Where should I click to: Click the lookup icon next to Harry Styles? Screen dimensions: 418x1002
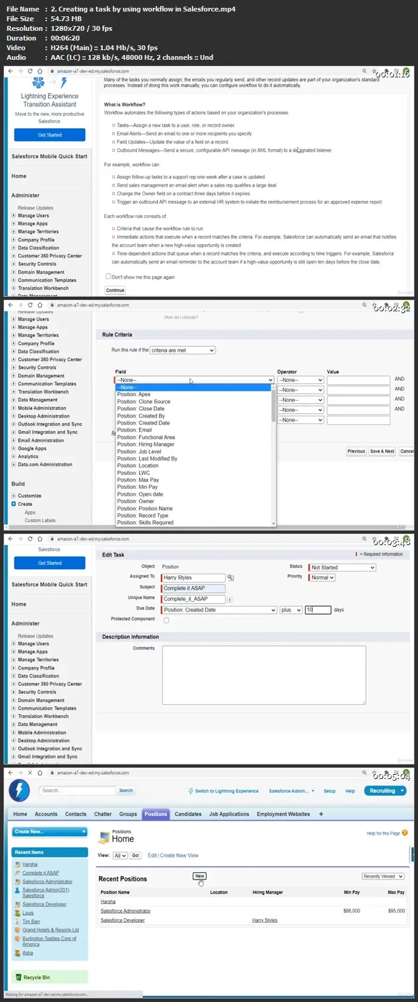point(230,578)
